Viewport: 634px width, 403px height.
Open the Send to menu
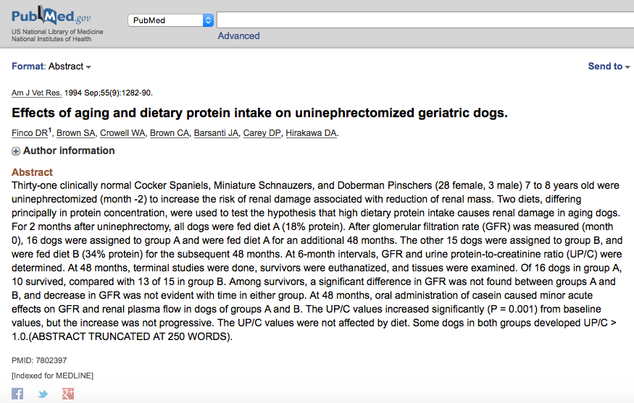pos(609,66)
